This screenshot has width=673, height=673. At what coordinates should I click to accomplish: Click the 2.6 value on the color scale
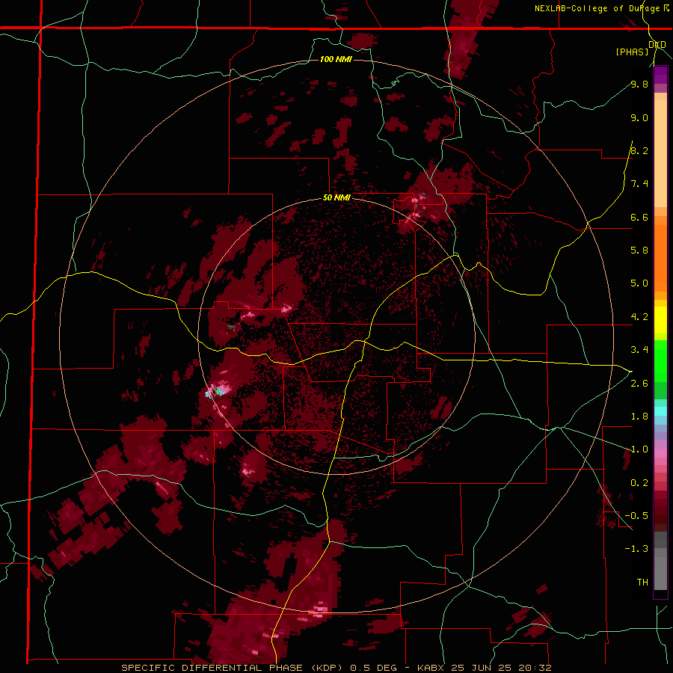[639, 384]
